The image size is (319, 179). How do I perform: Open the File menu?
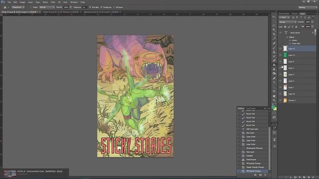click(9, 2)
